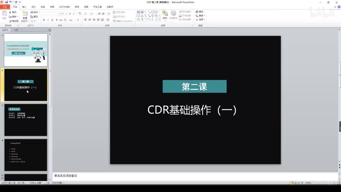Viewport: 341px width, 192px height.
Task: Open the Customize Quick Access Toolbar dropdown
Action: [x=20, y=2]
